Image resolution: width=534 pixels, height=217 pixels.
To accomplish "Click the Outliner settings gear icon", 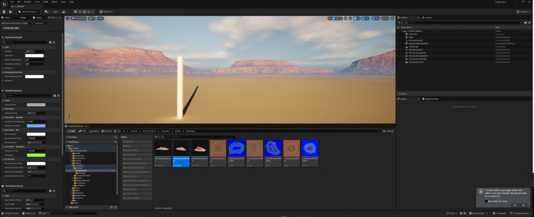I will [x=530, y=22].
